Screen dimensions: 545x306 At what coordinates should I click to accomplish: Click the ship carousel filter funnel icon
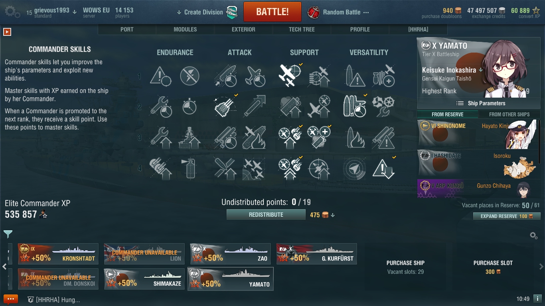(8, 234)
